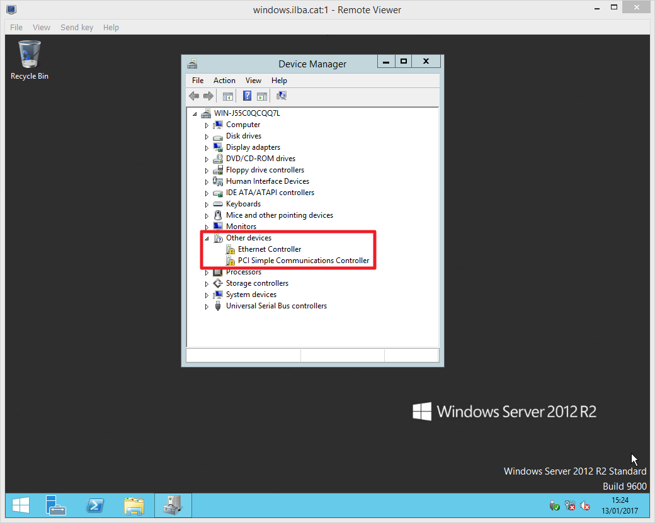The height and width of the screenshot is (523, 655).
Task: Click the Universal Serial Bus controllers icon
Action: 218,306
